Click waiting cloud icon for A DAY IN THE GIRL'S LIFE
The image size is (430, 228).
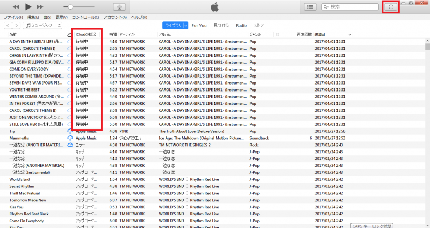[x=70, y=42]
